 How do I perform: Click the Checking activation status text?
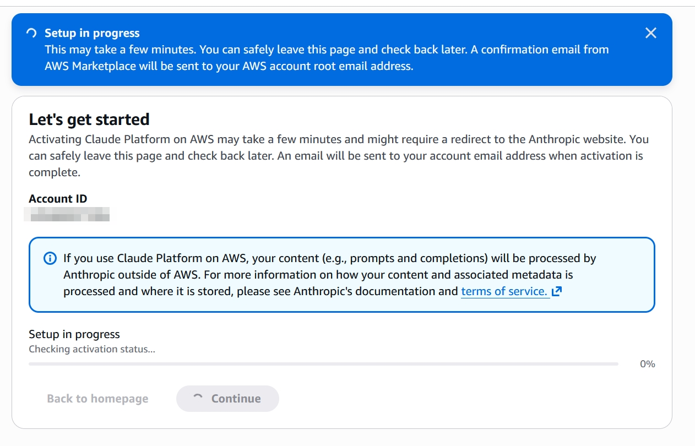click(92, 349)
